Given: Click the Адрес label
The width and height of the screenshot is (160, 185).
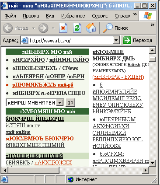Looking at the screenshot, I should point(10,40).
